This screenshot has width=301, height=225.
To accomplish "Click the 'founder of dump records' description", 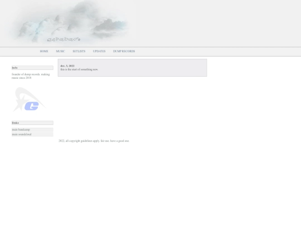I will click(31, 76).
